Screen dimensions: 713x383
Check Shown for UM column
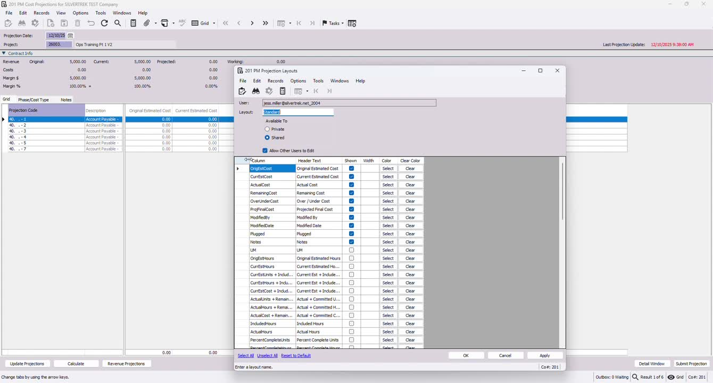(351, 250)
